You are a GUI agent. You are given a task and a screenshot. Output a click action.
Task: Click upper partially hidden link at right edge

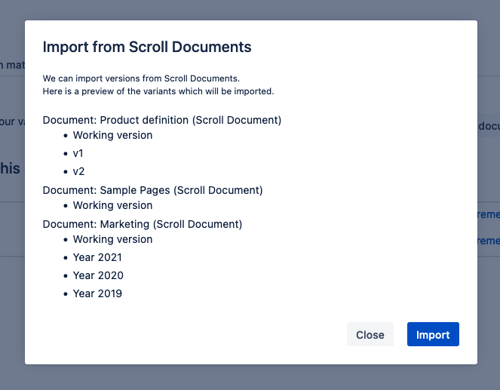489,215
